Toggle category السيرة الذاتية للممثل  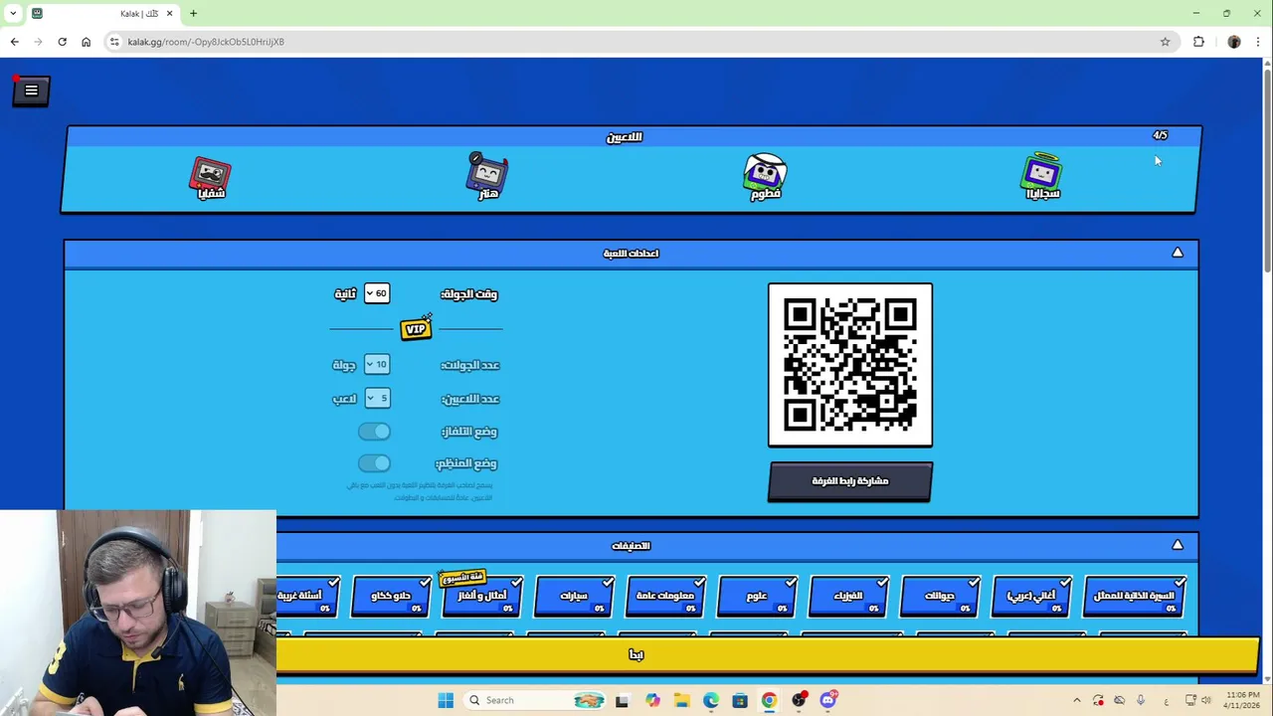click(x=1134, y=596)
